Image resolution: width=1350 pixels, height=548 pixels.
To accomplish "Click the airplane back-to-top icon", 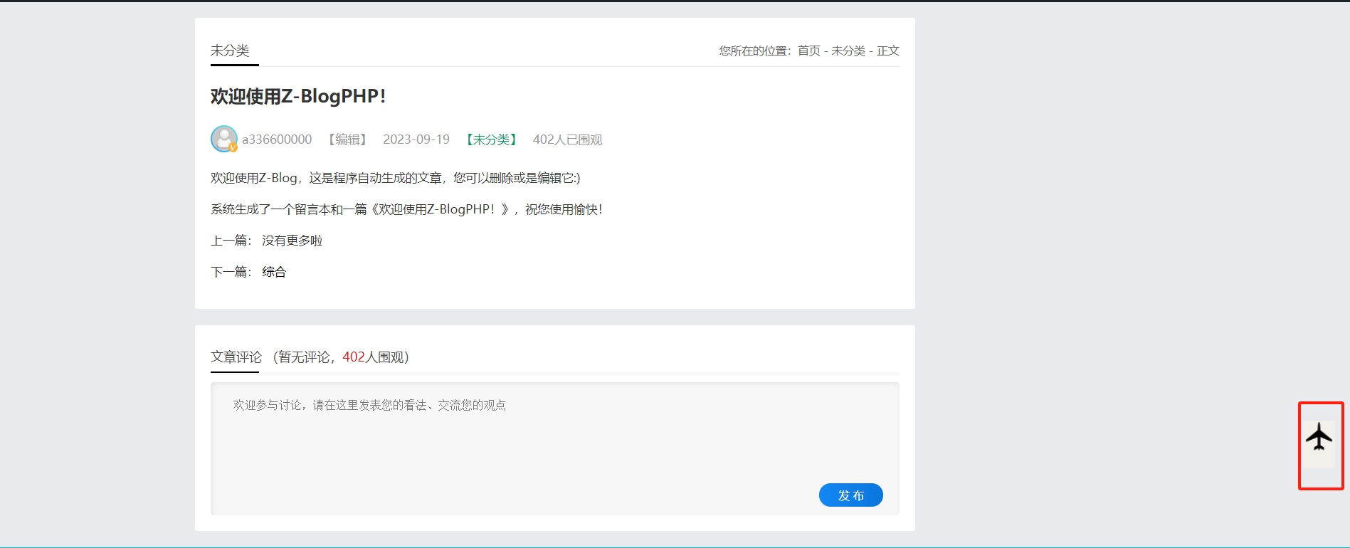I will [1319, 437].
